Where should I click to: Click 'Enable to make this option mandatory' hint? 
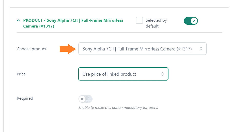(118, 108)
